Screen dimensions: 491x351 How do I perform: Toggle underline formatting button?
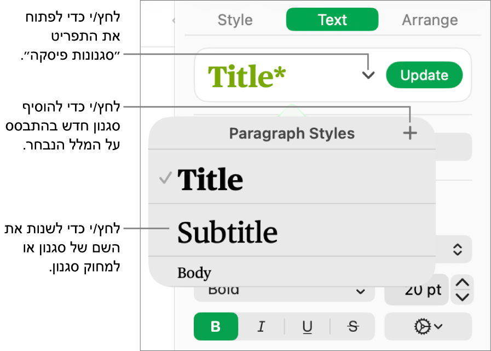click(x=307, y=327)
